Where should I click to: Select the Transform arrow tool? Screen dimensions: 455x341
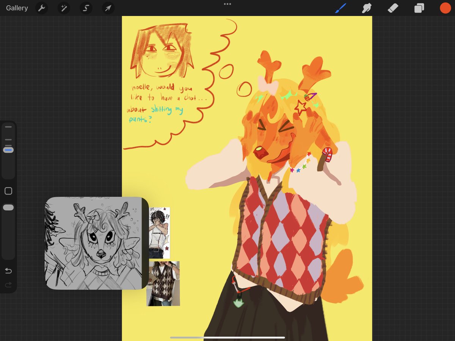[108, 8]
